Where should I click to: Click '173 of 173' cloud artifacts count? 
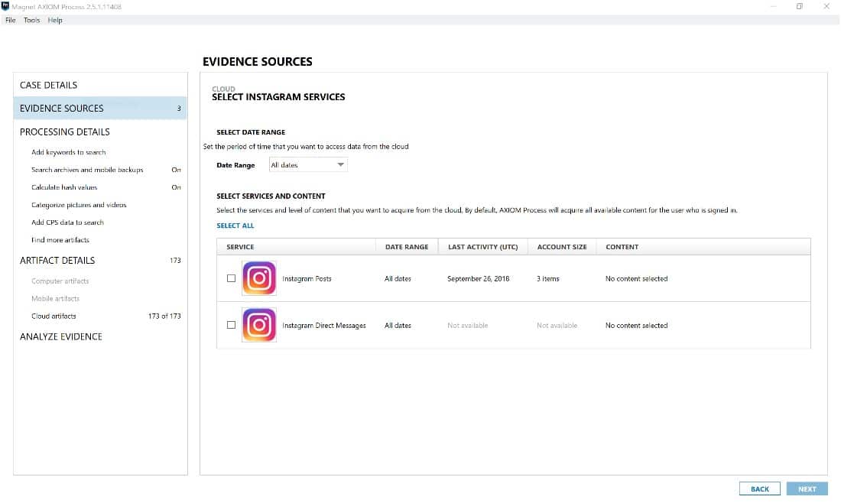click(164, 316)
